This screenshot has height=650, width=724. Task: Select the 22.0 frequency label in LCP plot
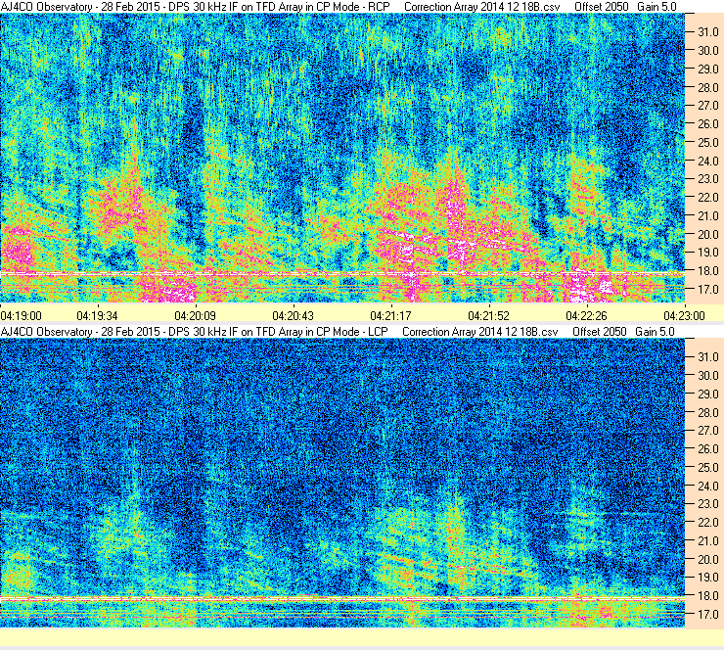click(707, 522)
